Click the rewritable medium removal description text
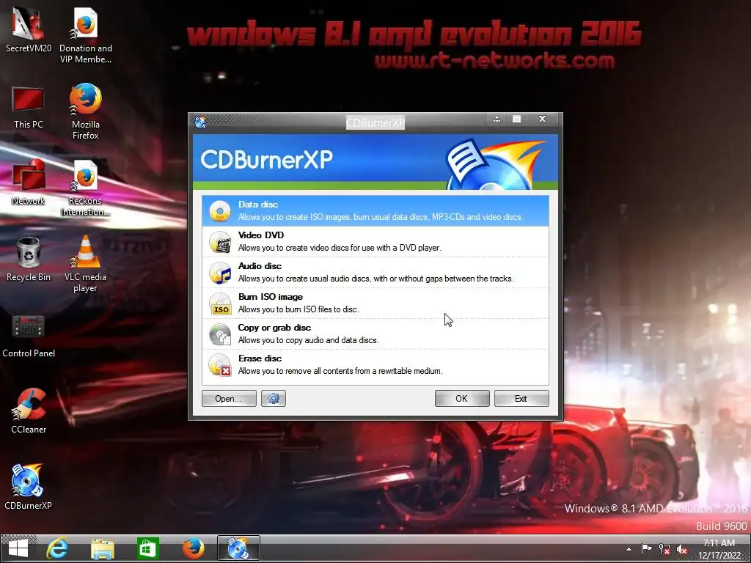This screenshot has height=563, width=751. [340, 371]
